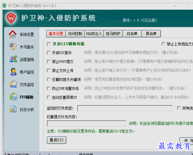Select the IIS辅助 server icon
The height and width of the screenshot is (155, 193).
point(13,97)
